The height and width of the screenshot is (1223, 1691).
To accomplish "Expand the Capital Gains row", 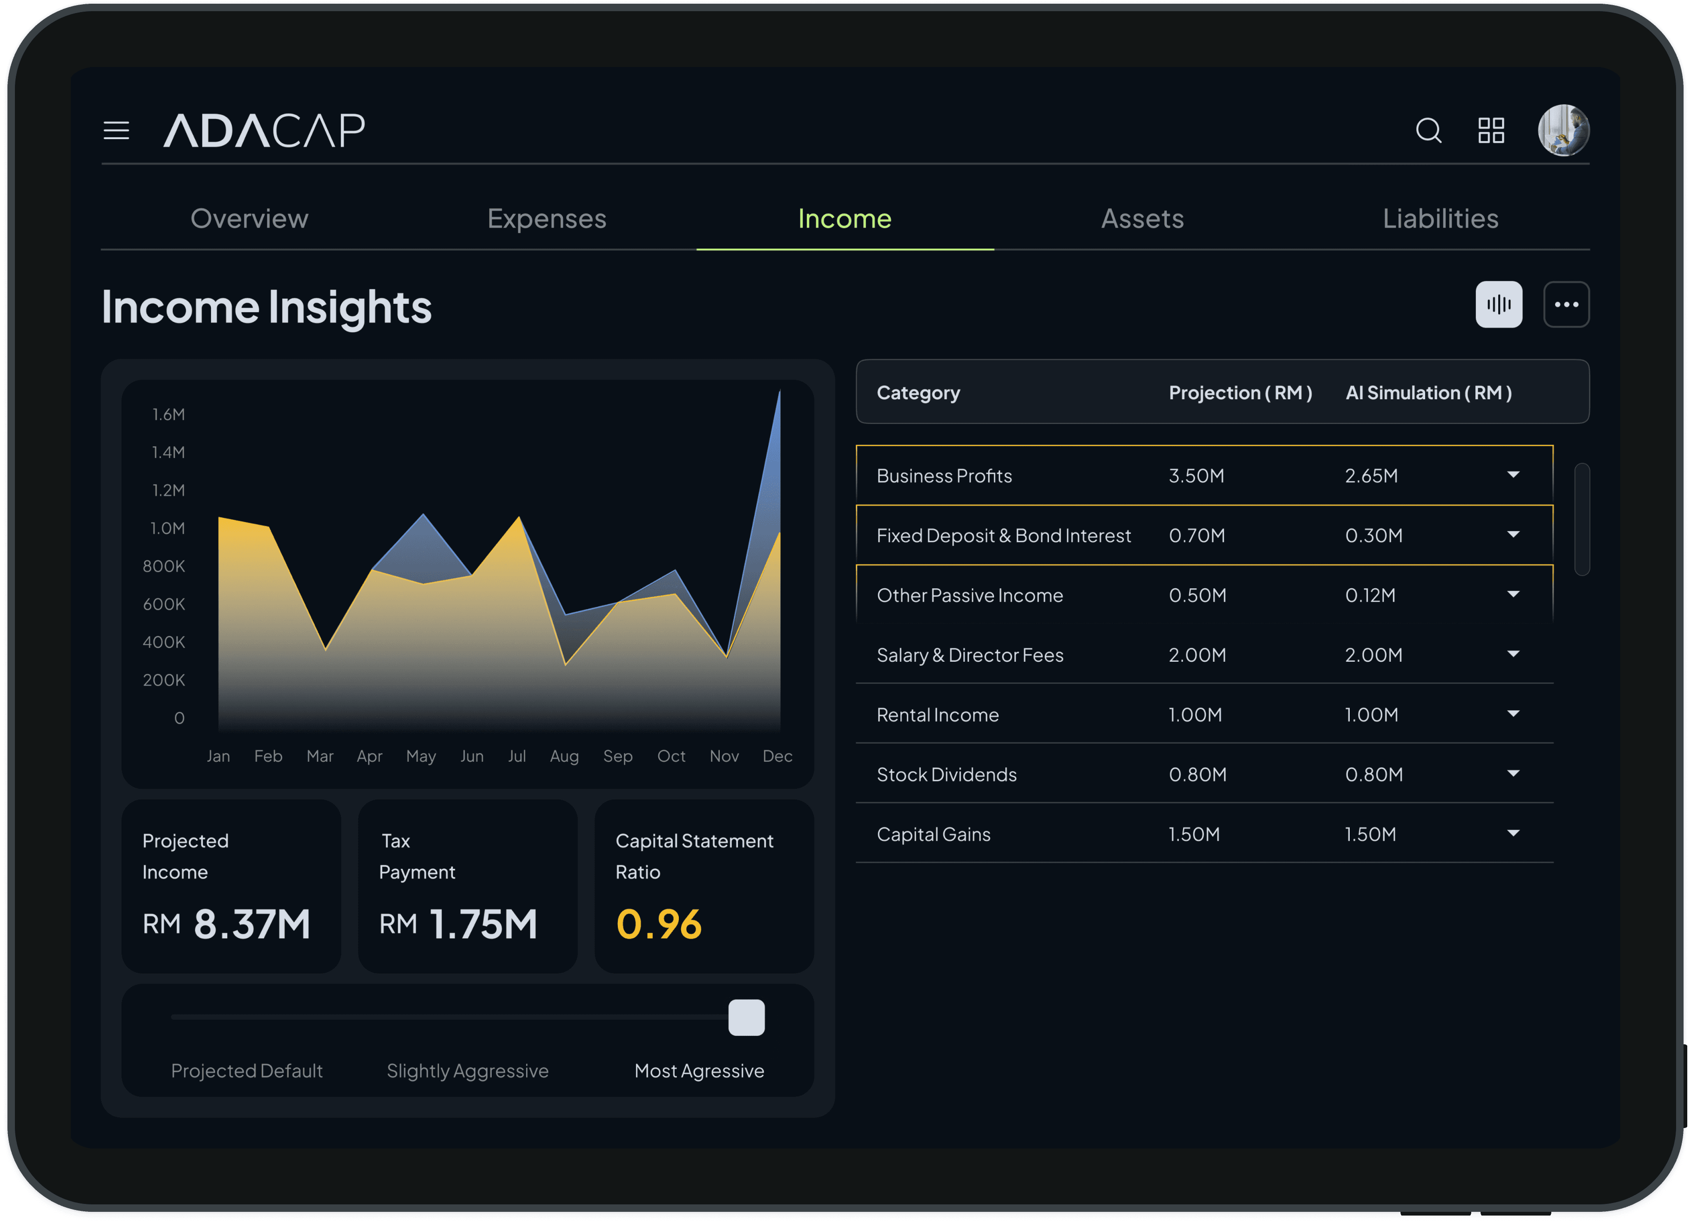I will pos(1513,833).
